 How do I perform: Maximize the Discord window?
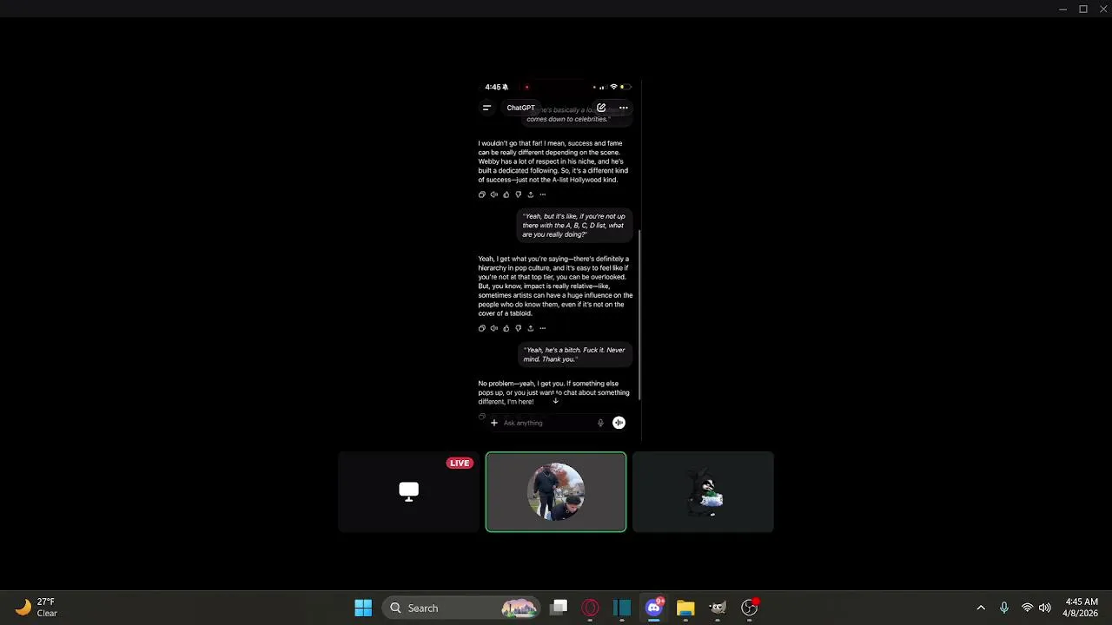1083,9
